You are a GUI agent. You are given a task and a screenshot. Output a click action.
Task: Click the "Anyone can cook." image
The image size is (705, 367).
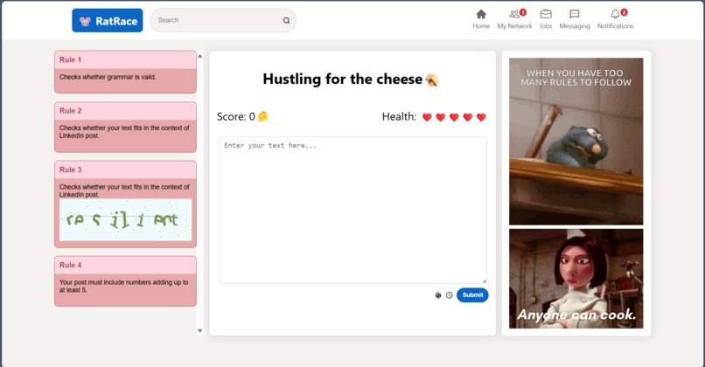pos(576,279)
